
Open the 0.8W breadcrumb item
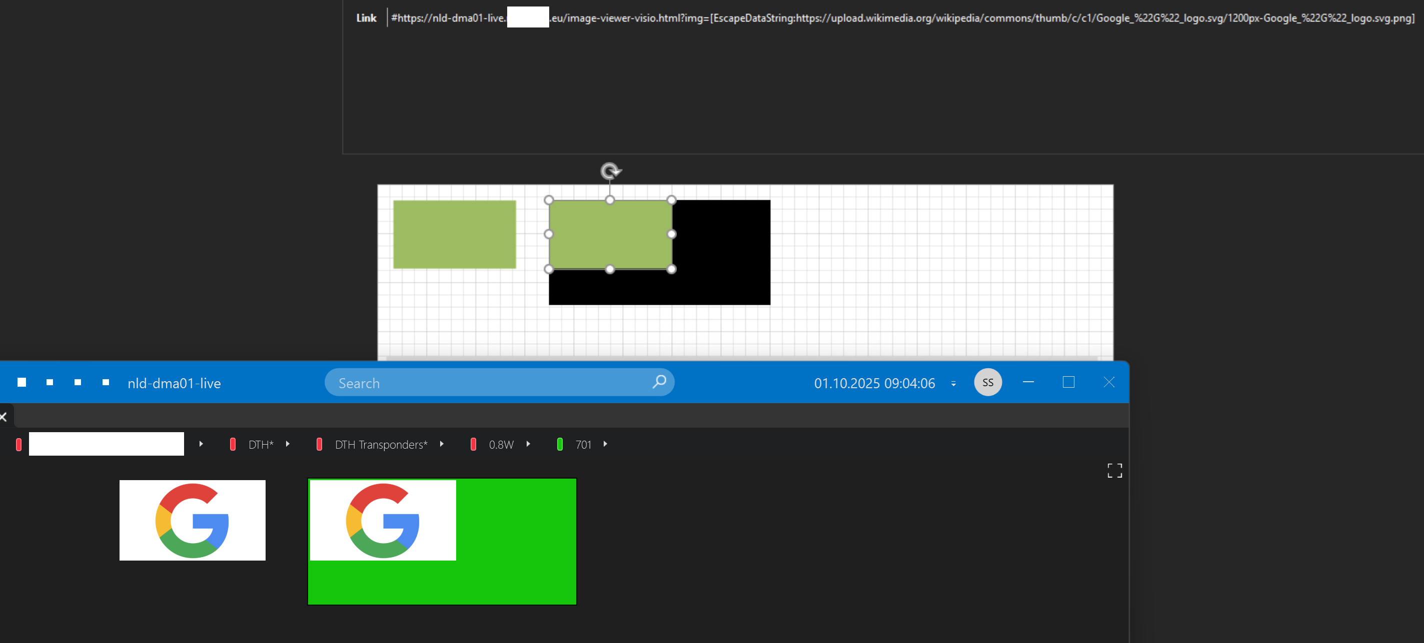501,445
